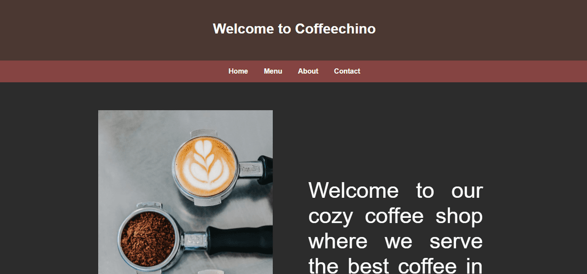Select the Contact navigation link
This screenshot has height=274, width=587.
[x=347, y=71]
